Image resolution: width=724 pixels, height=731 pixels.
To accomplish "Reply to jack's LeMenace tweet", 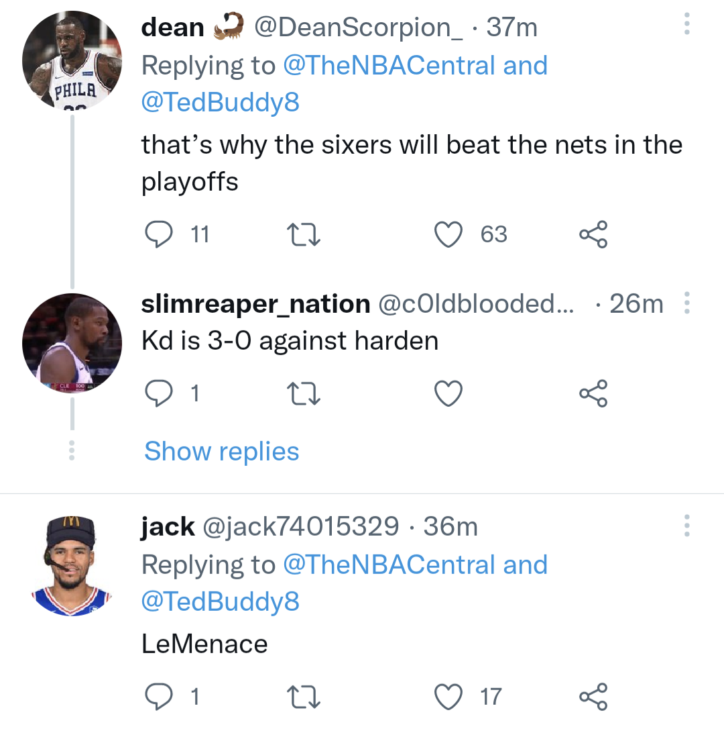I will pos(159,696).
